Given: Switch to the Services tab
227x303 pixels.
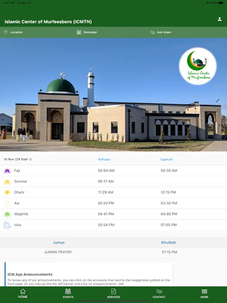Looking at the screenshot, I should coord(114,294).
